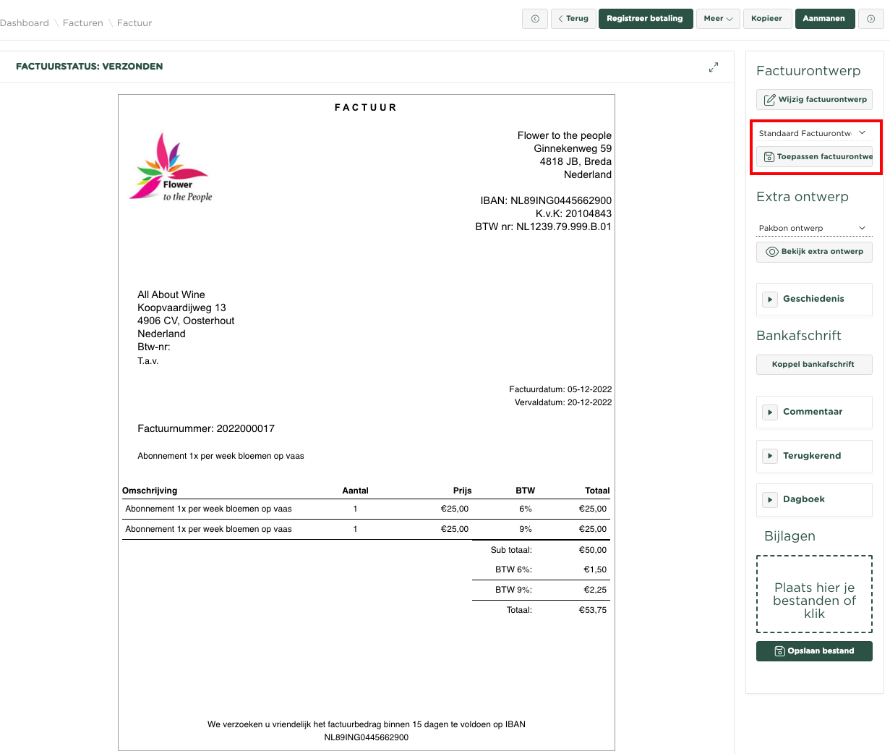This screenshot has height=754, width=890.
Task: Click All About Wine customer name
Action: tap(171, 295)
